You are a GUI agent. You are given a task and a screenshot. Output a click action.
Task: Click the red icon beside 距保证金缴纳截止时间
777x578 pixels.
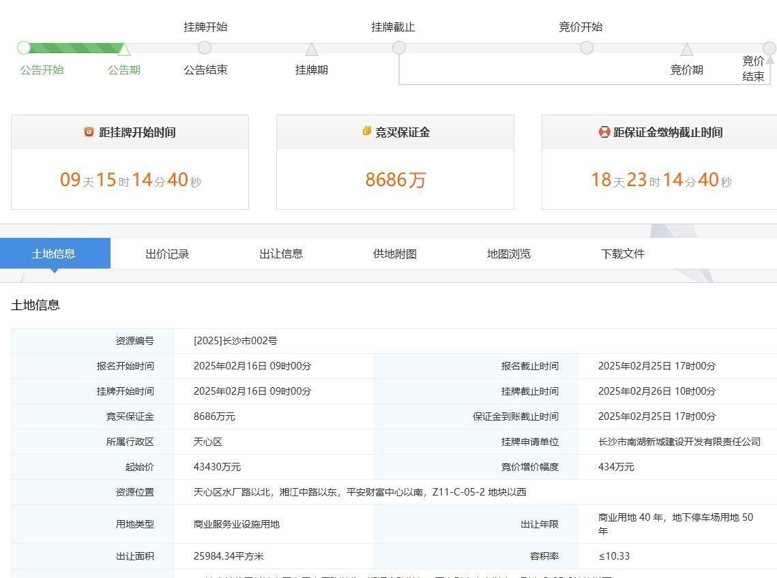point(604,132)
